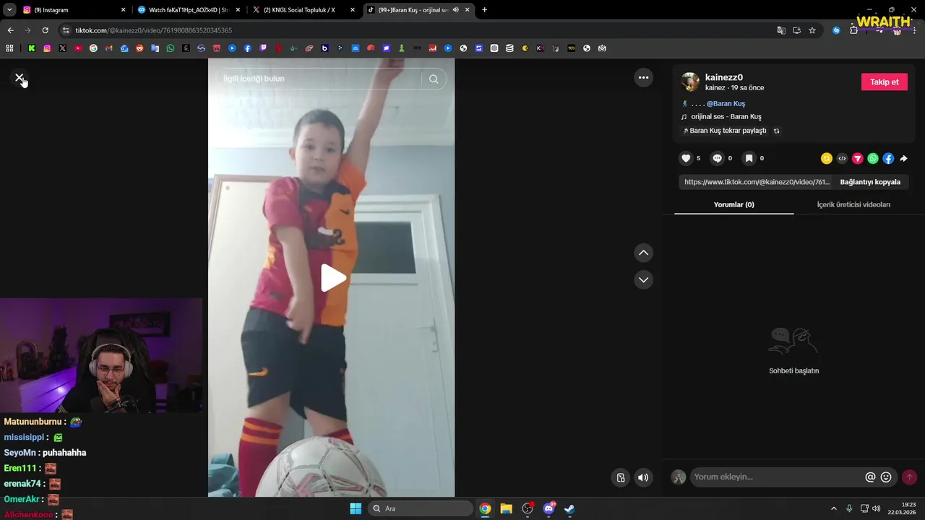Open the Gmail bookmark icon

click(108, 48)
